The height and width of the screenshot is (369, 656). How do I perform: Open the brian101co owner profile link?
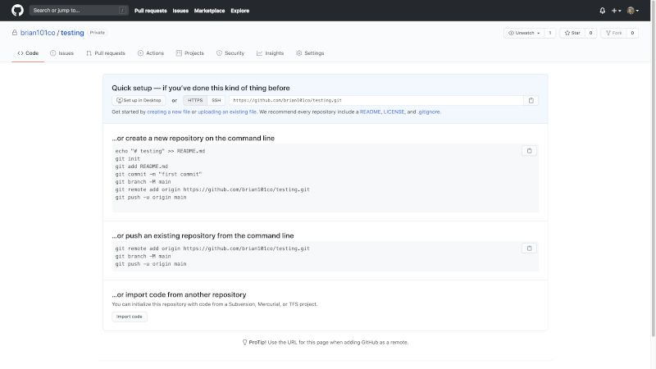(x=38, y=33)
